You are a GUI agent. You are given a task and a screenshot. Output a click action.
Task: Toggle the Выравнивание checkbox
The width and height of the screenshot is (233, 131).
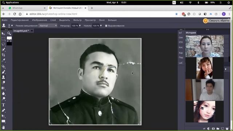pyautogui.click(x=106, y=26)
